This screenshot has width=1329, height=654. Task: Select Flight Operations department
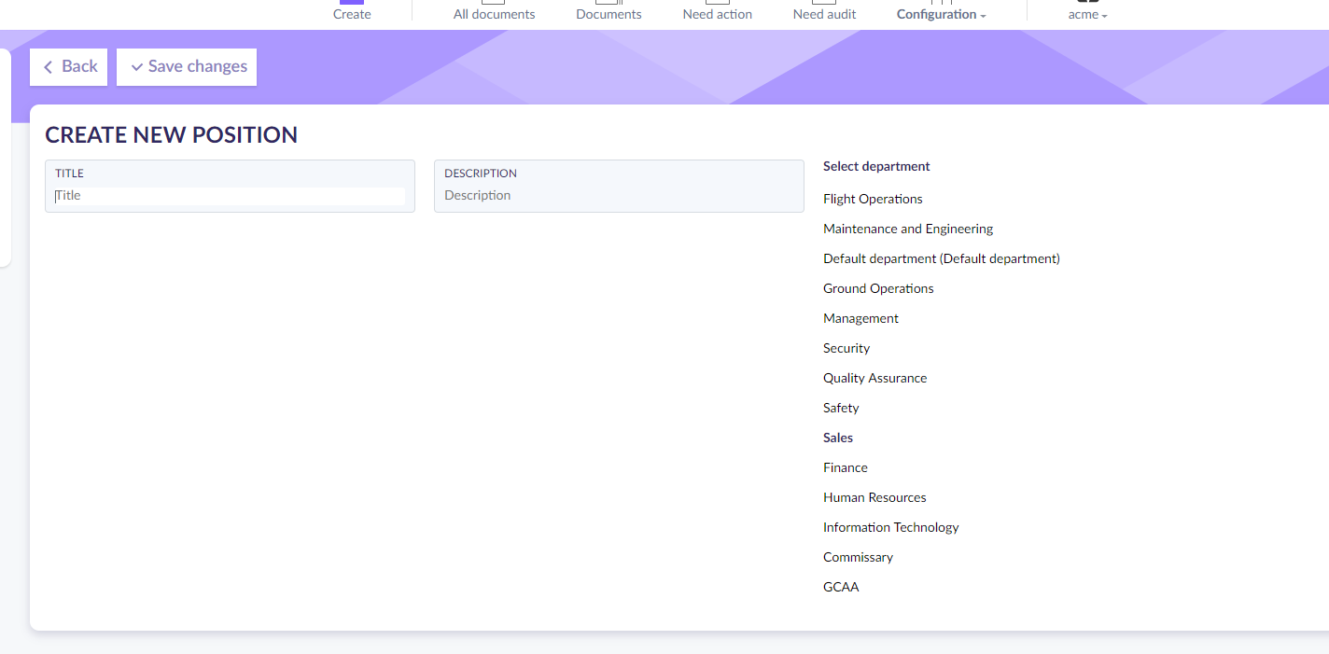[x=873, y=199]
